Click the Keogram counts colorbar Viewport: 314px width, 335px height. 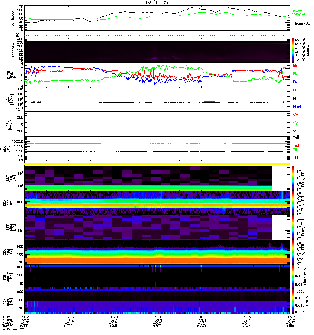pos(293,50)
